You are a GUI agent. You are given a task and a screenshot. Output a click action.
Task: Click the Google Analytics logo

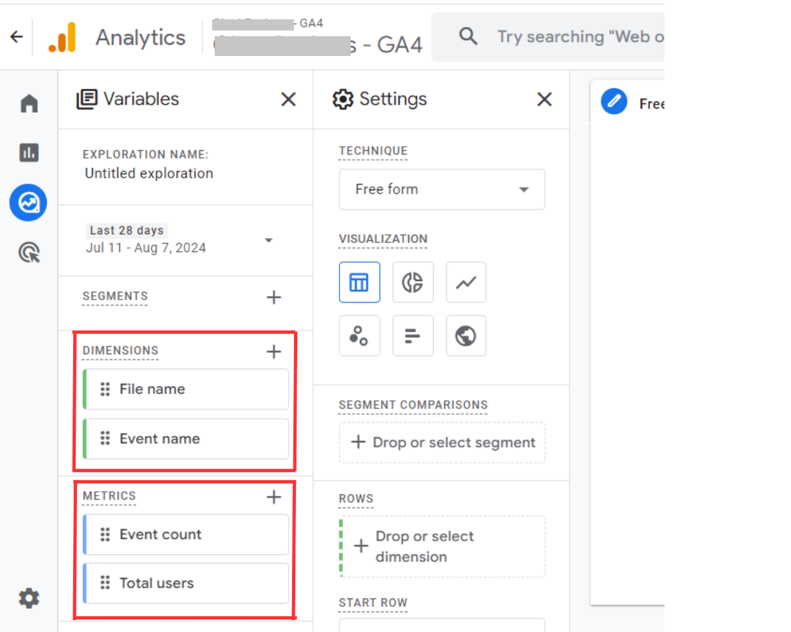point(62,38)
